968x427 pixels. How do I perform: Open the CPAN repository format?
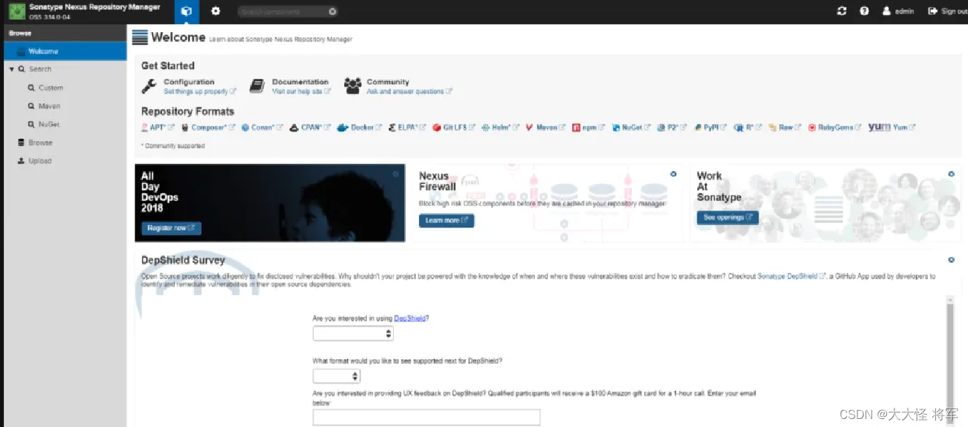(x=311, y=127)
